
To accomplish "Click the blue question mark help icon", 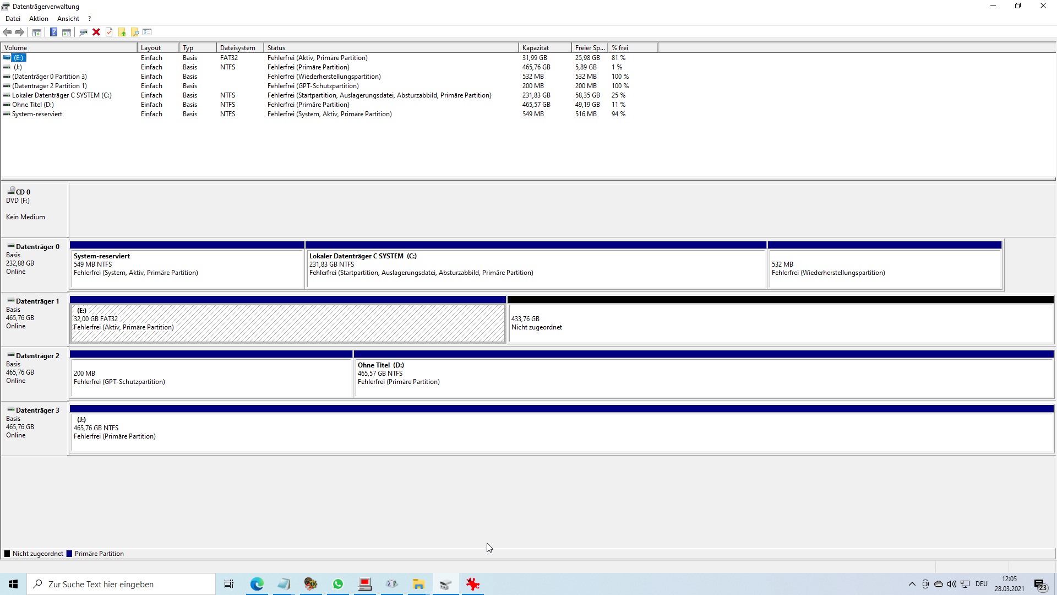I will [x=53, y=32].
